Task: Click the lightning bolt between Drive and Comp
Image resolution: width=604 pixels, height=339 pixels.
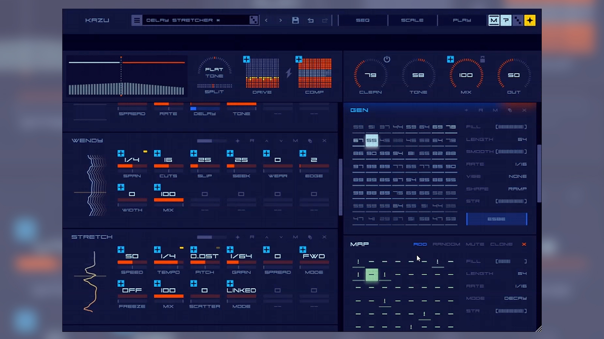Action: pyautogui.click(x=289, y=73)
